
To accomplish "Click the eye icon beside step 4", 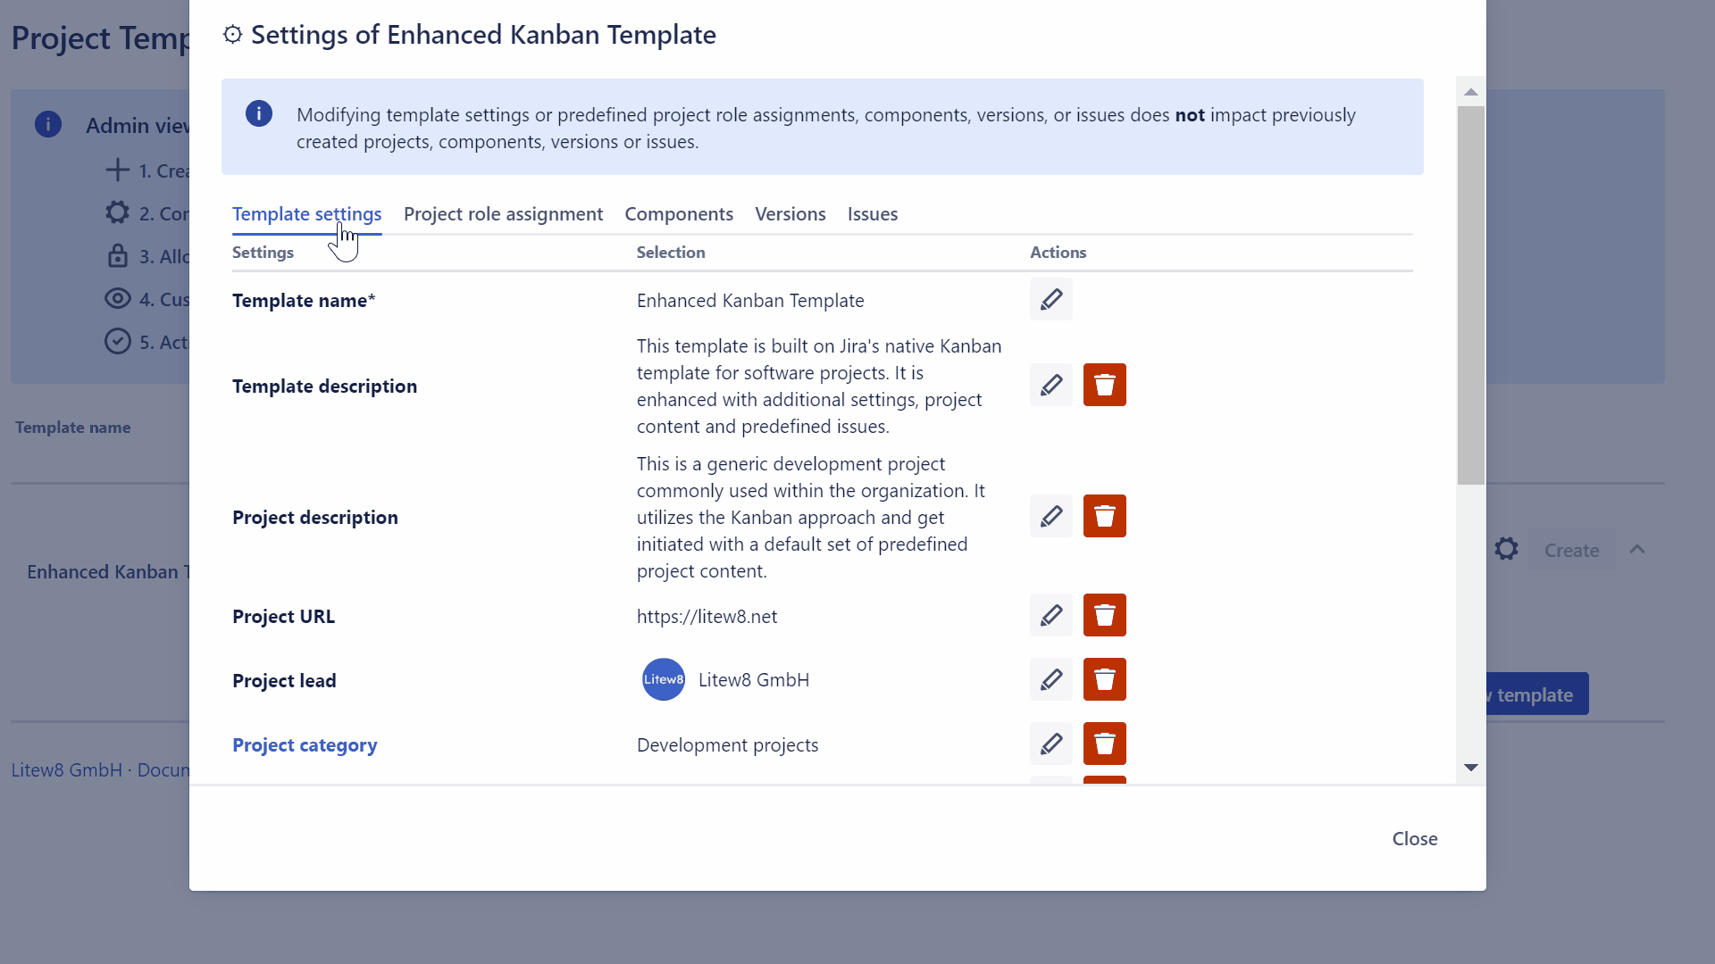I will click(x=119, y=298).
